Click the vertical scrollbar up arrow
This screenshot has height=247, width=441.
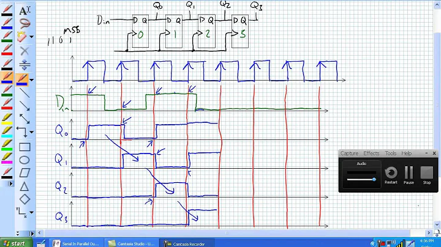coord(437,4)
